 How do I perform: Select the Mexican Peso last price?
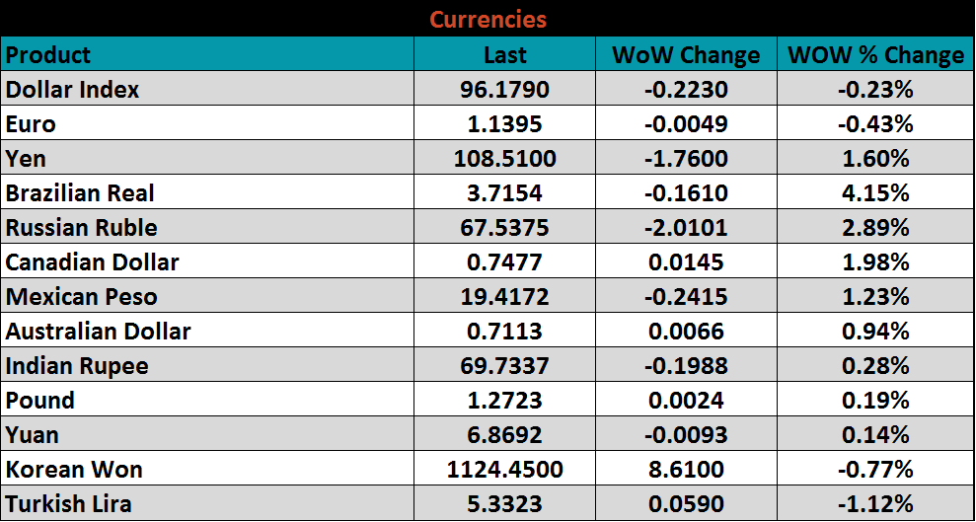504,297
